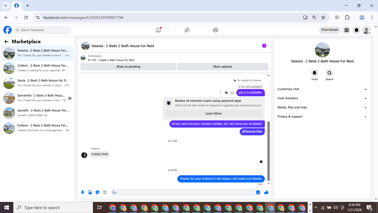Open browser extensions puzzle icon
Image resolution: width=378 pixels, height=213 pixels.
click(347, 17)
